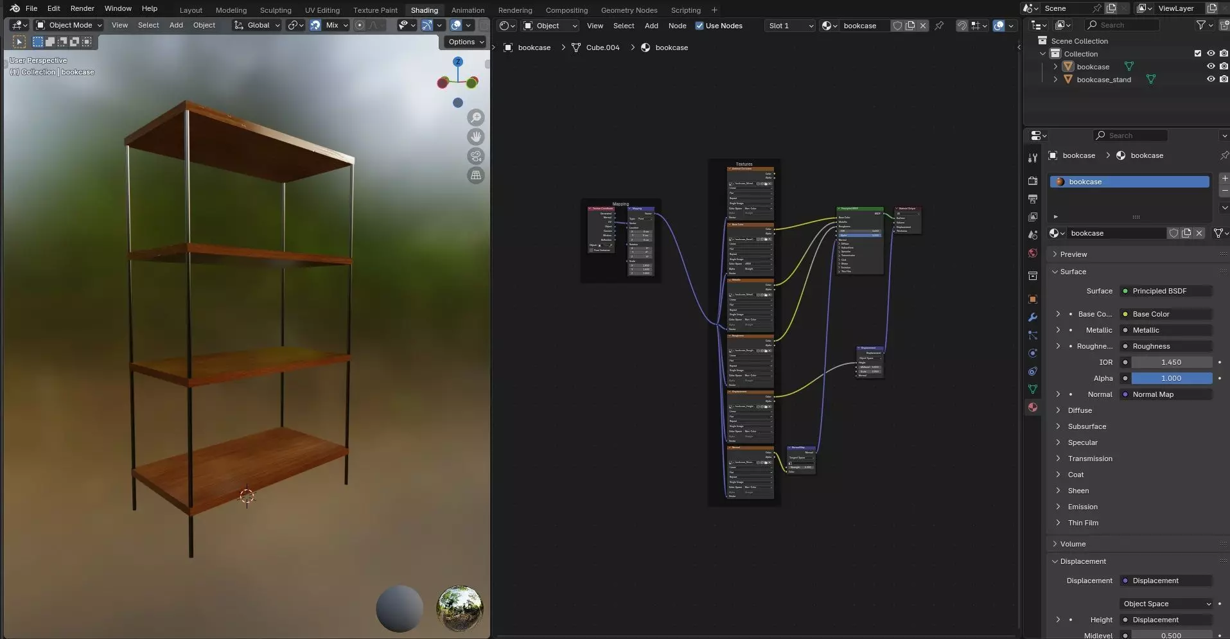The height and width of the screenshot is (639, 1230).
Task: Unlink material with X in node editor header
Action: (923, 26)
